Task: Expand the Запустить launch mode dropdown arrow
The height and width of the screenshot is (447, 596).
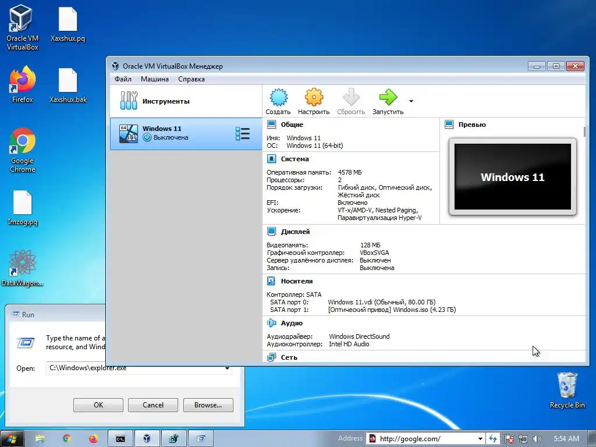Action: coord(411,101)
